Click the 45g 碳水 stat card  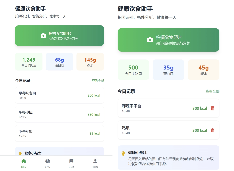coord(204,70)
